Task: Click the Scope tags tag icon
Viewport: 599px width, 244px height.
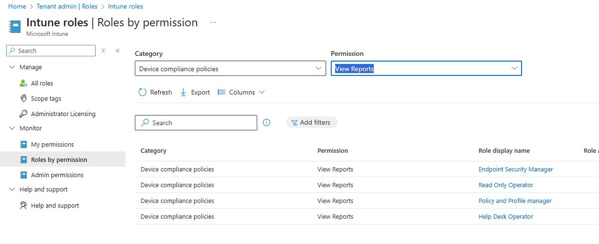Action: [23, 98]
